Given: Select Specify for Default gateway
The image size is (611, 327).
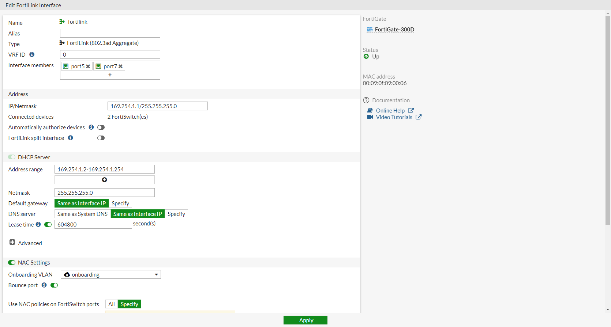Looking at the screenshot, I should (120, 203).
